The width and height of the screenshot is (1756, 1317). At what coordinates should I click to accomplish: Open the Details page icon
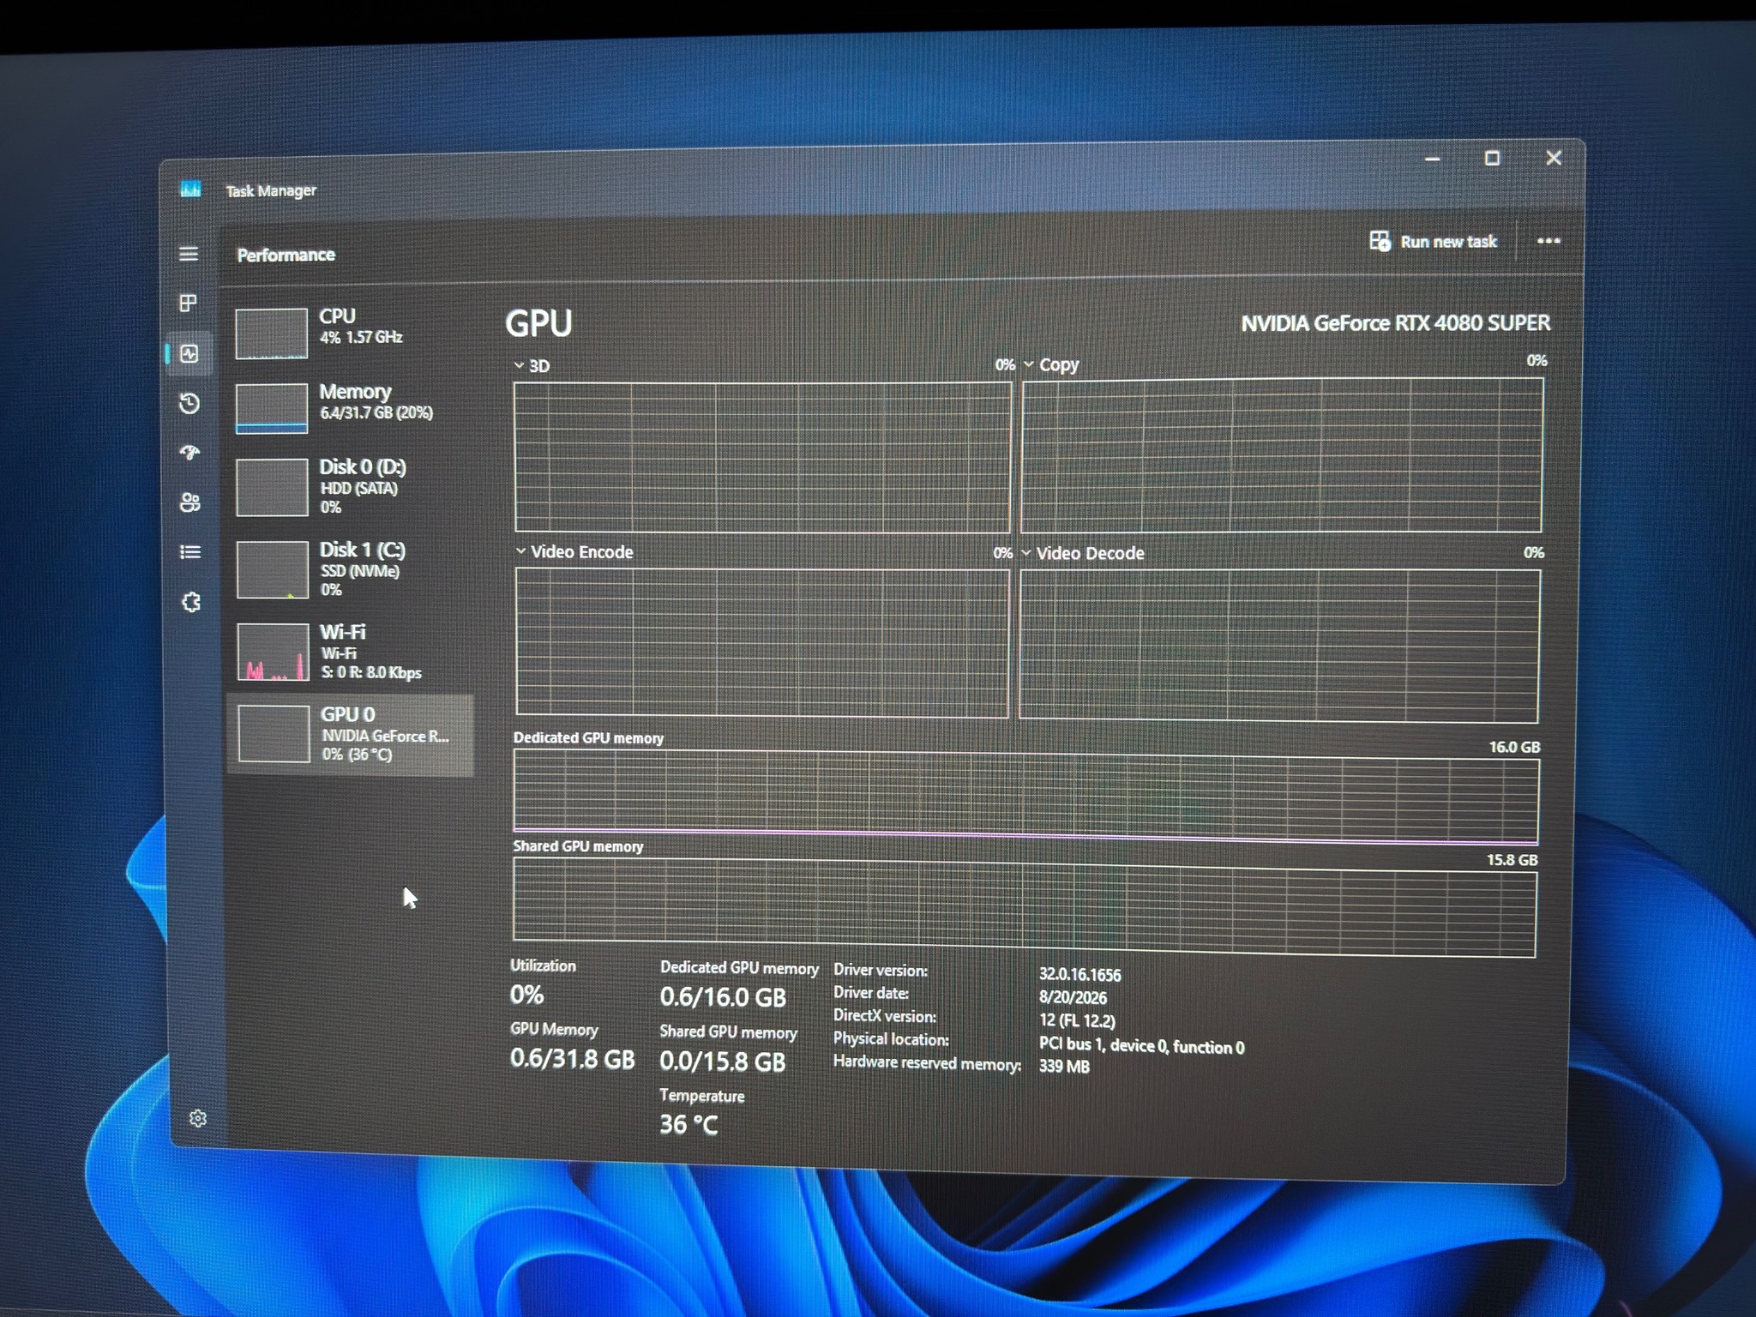coord(190,552)
